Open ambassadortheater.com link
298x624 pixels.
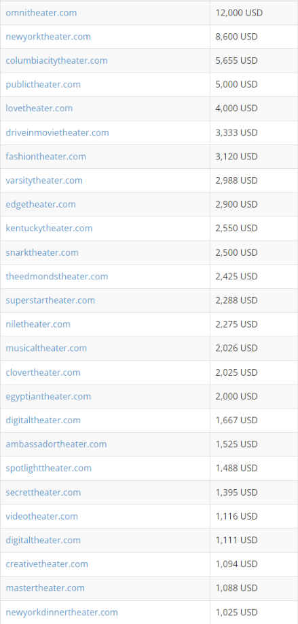pos(56,444)
